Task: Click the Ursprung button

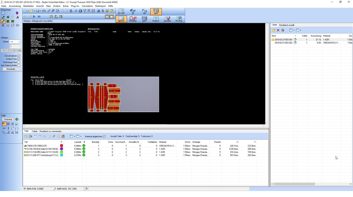Action: [x=8, y=119]
